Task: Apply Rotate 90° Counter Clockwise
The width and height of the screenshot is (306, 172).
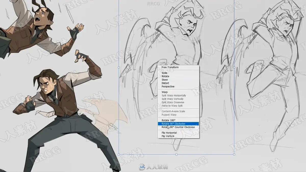Action: [178, 127]
